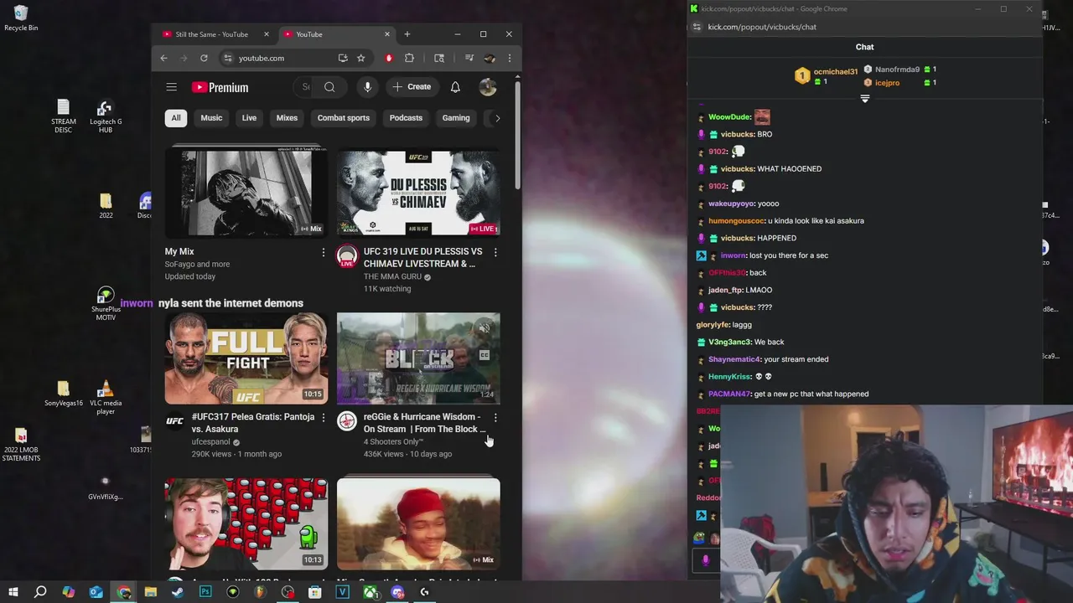Open a new Chrome tab with plus button

coord(407,34)
